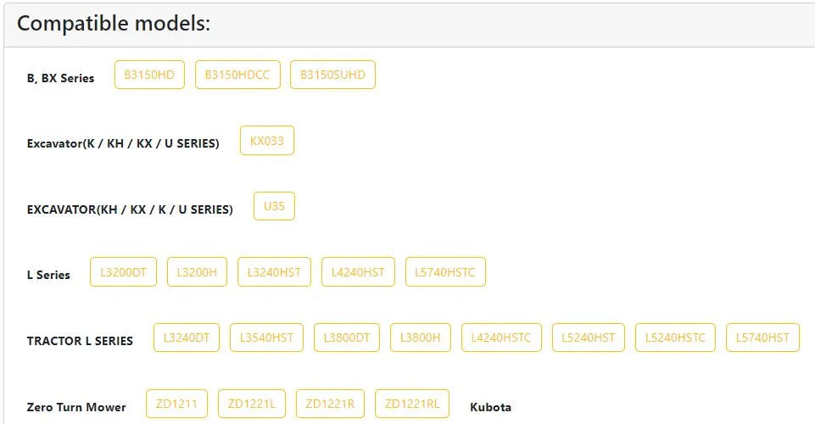
Task: Pick the L3200H model tag
Action: (197, 271)
